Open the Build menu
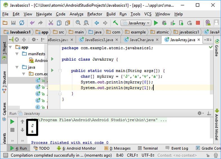Screen dimensions: 221x159 click(111, 14)
